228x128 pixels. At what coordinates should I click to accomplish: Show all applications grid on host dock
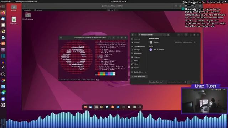click(3, 125)
